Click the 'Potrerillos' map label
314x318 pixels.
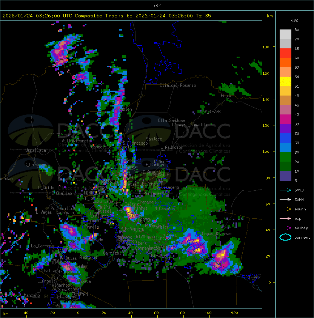[x=63, y=208]
